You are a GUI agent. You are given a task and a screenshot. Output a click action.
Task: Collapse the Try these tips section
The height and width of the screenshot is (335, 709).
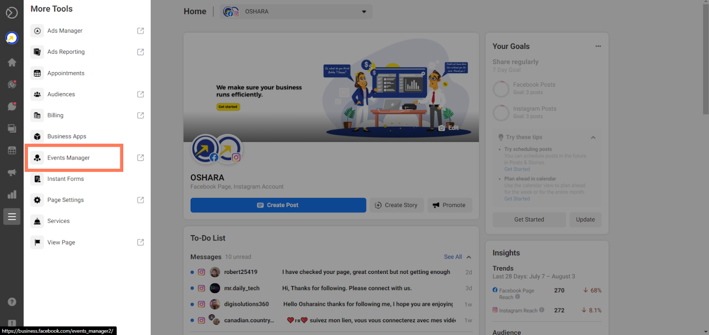(x=593, y=137)
